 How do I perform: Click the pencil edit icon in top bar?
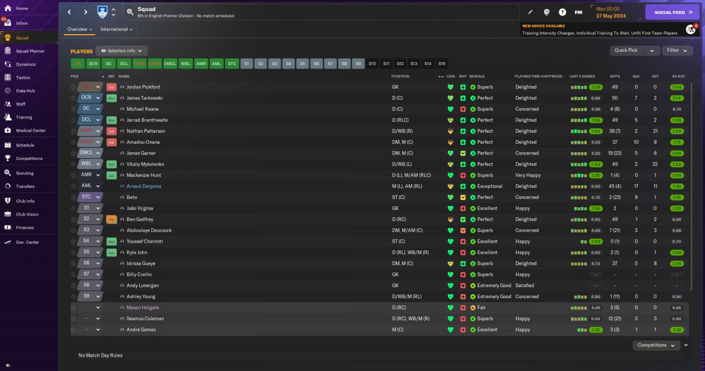click(530, 12)
